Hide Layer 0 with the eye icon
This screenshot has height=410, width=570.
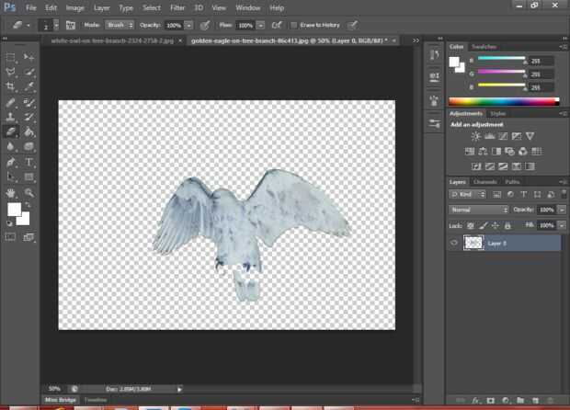coord(455,243)
